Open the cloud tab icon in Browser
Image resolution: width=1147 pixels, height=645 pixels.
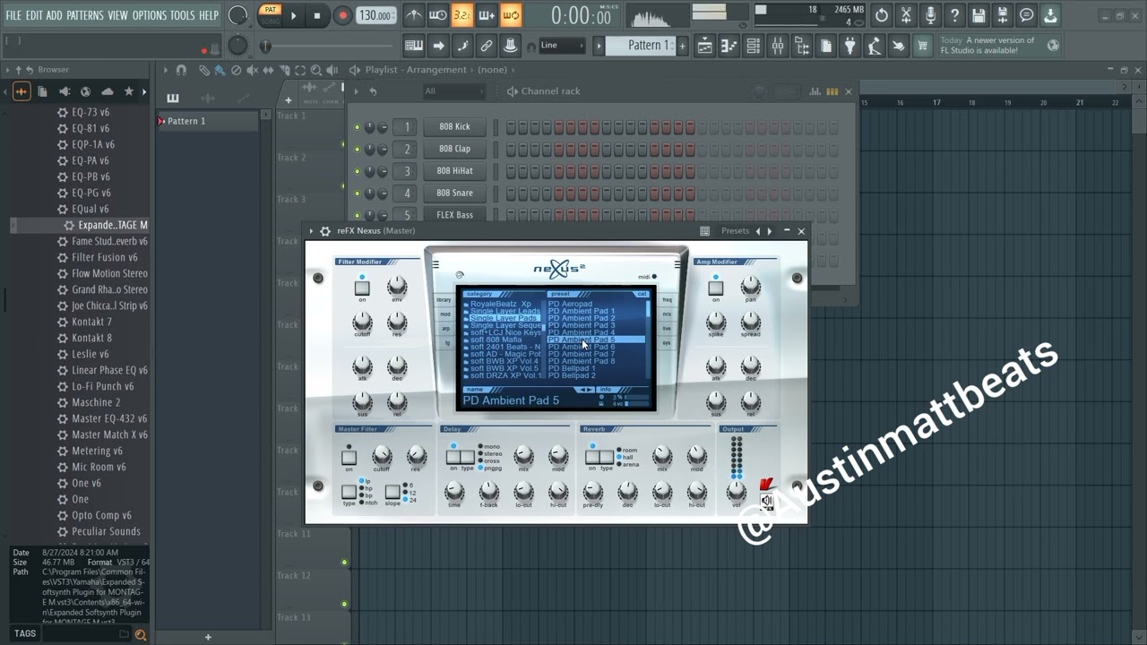point(108,91)
